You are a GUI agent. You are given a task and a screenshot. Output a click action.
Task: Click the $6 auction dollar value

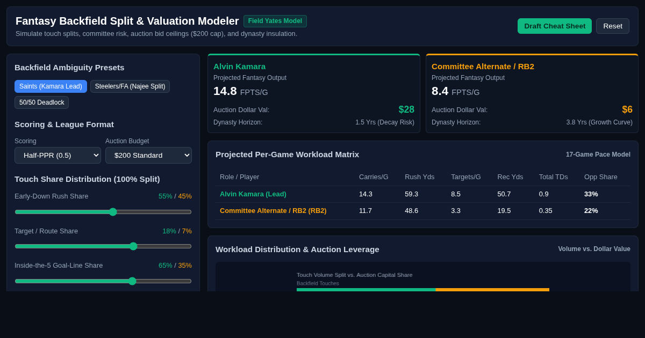pyautogui.click(x=627, y=109)
